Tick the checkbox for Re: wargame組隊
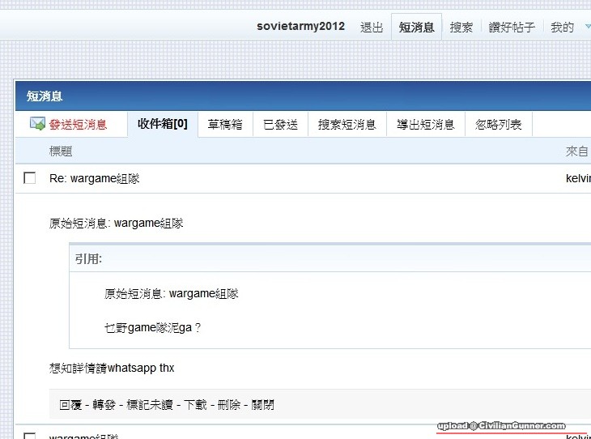 [30, 178]
